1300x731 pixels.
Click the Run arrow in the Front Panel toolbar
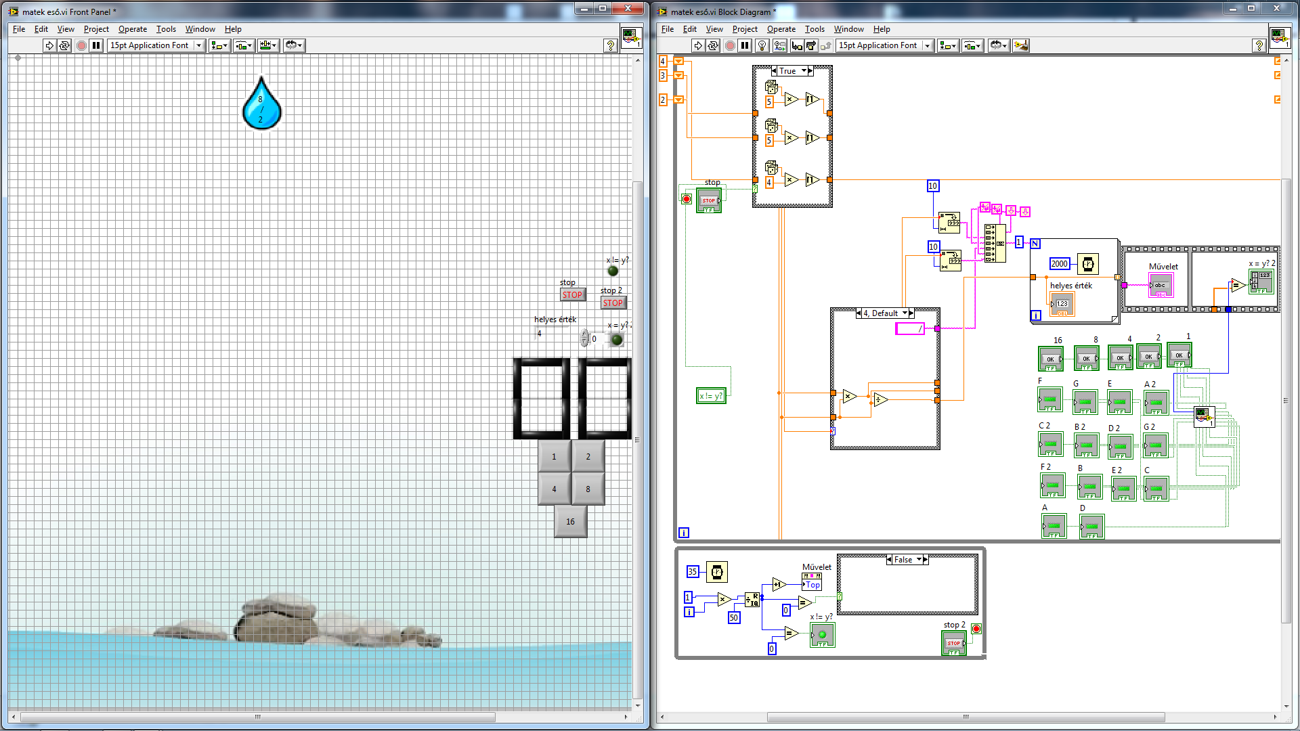pos(49,45)
